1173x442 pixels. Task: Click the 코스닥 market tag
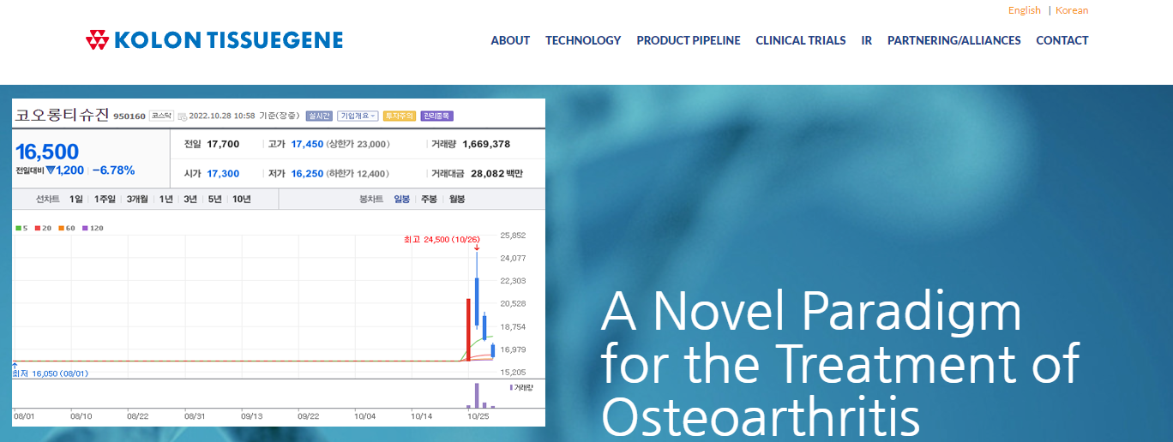[161, 116]
